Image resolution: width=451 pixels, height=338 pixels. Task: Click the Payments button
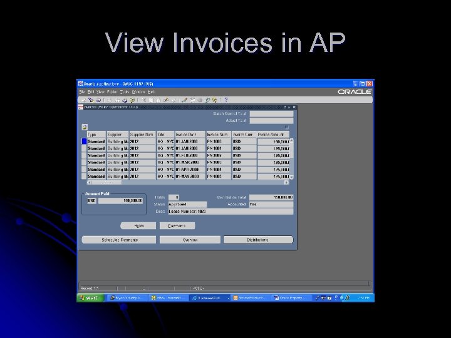coord(177,225)
